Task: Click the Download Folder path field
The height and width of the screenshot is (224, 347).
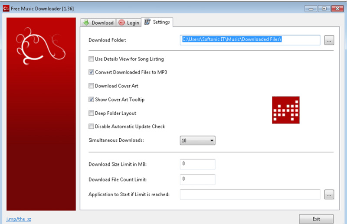Action: 250,40
